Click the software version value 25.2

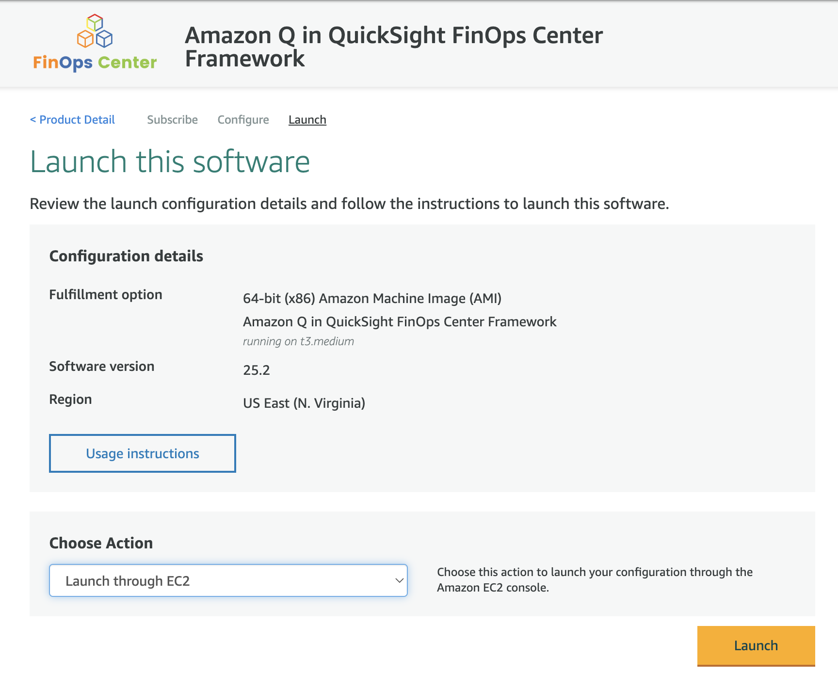(x=257, y=370)
